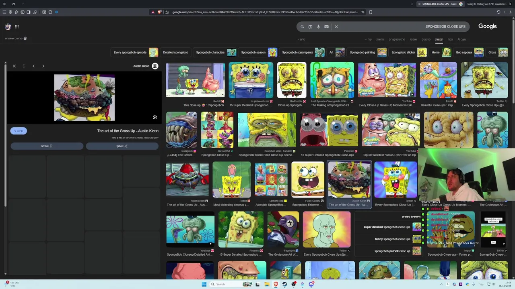Bookmark this page with the bookmark icon
Image resolution: width=515 pixels, height=289 pixels.
tap(371, 12)
